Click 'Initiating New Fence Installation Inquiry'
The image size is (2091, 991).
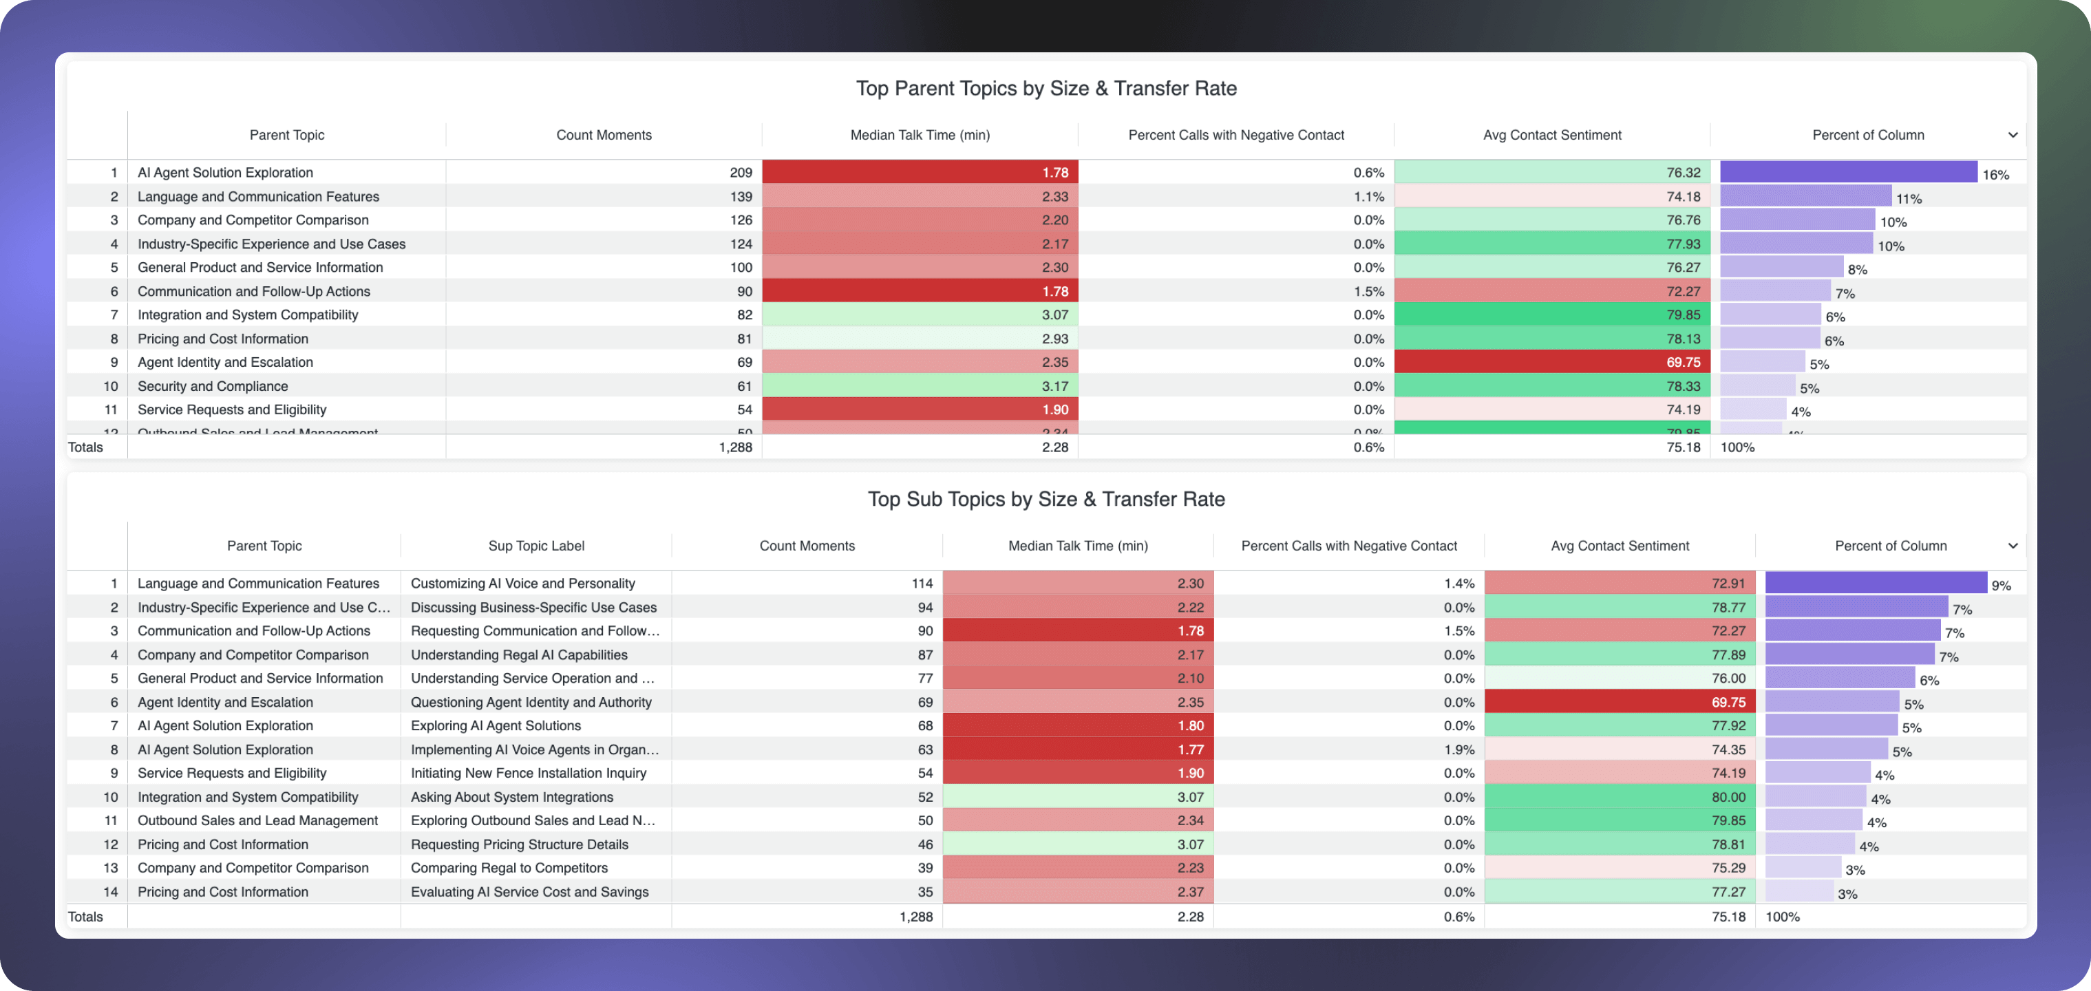[529, 773]
